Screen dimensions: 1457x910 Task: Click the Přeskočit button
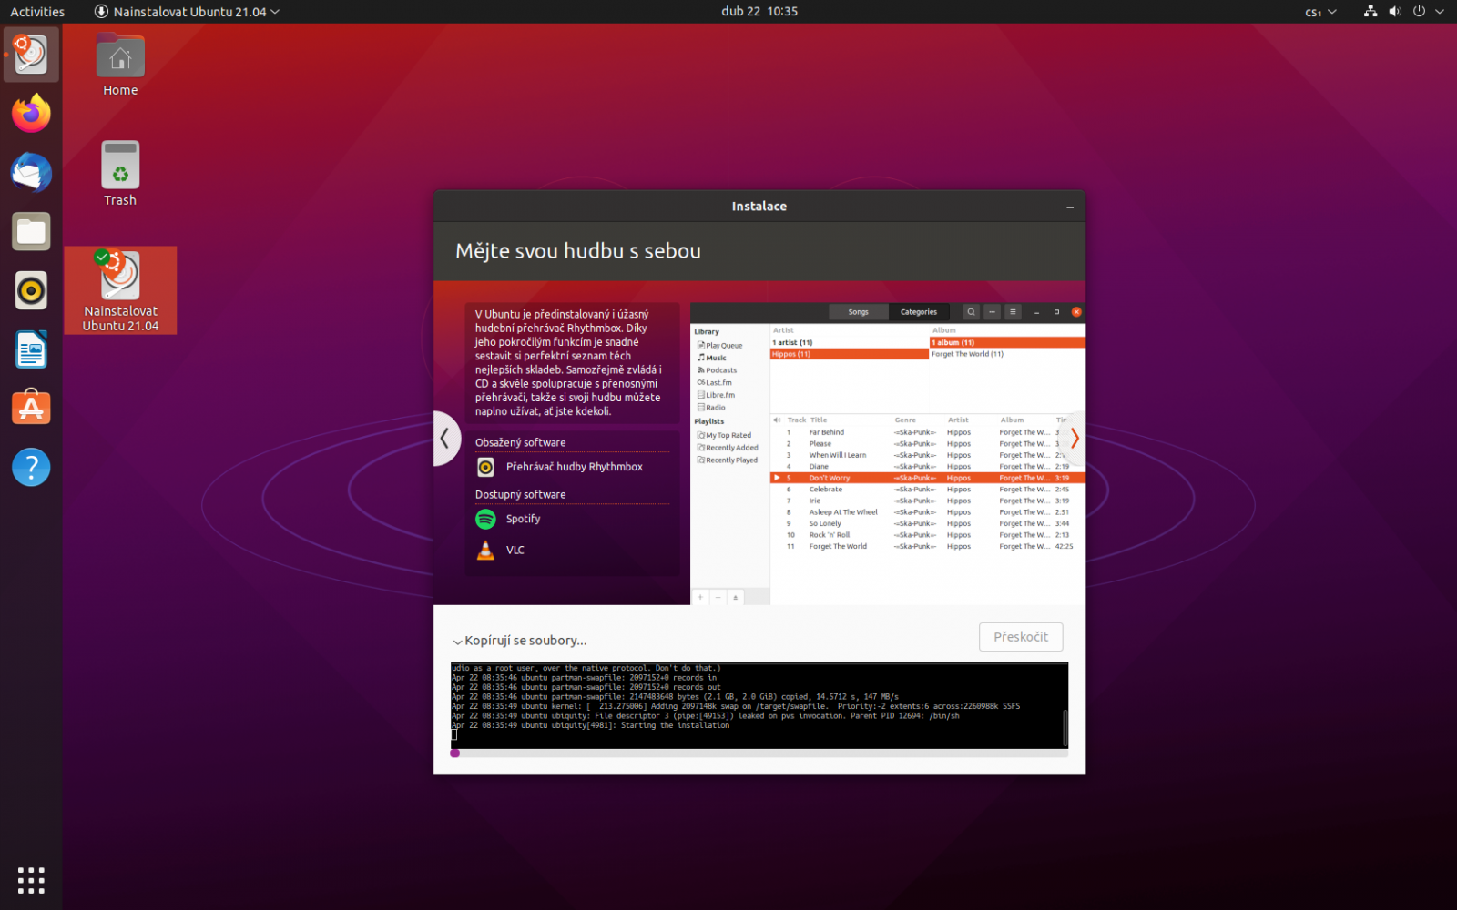click(1020, 636)
